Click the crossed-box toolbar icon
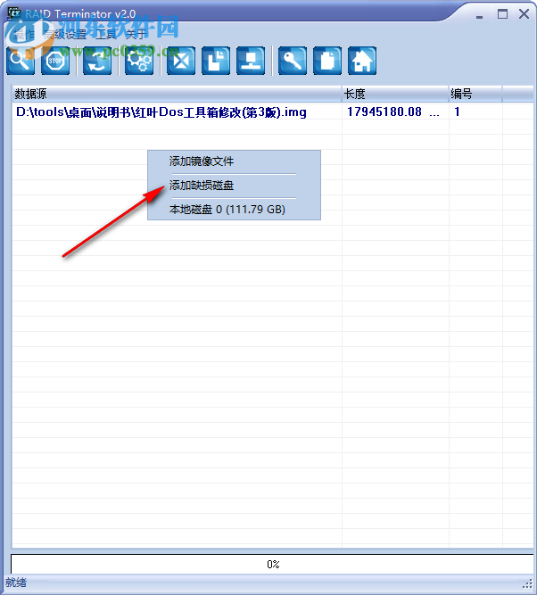The width and height of the screenshot is (537, 595). pyautogui.click(x=181, y=61)
